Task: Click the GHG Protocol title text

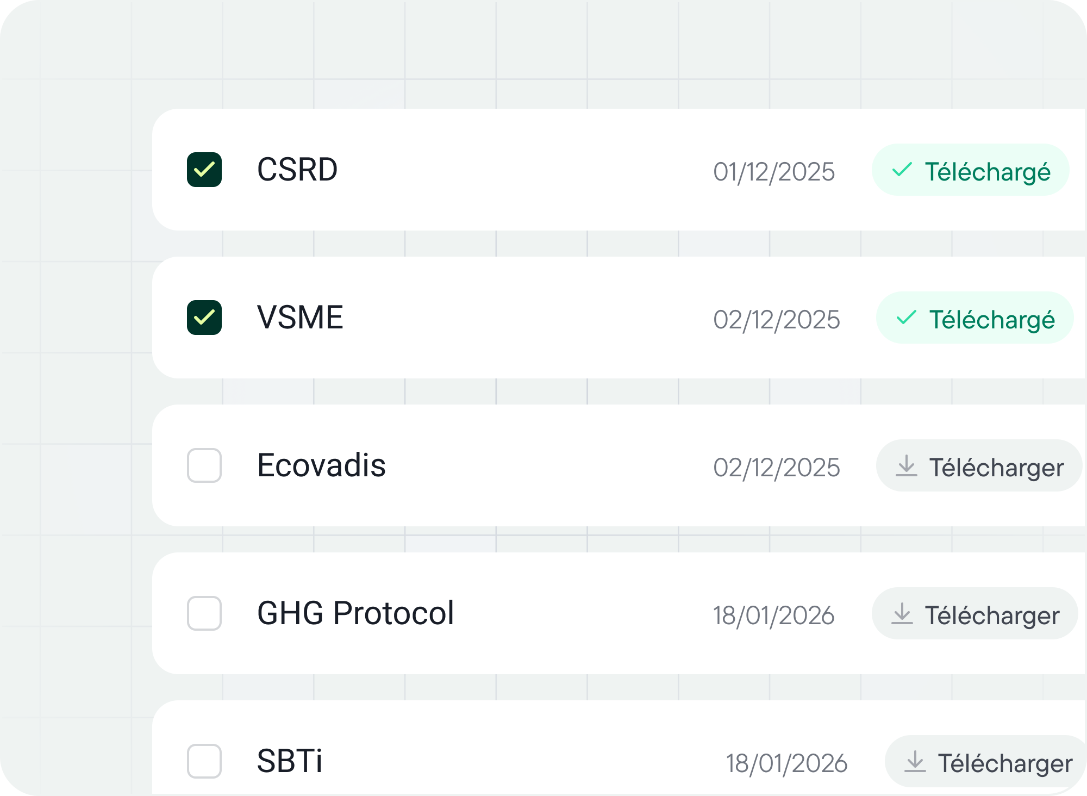Action: click(x=355, y=613)
